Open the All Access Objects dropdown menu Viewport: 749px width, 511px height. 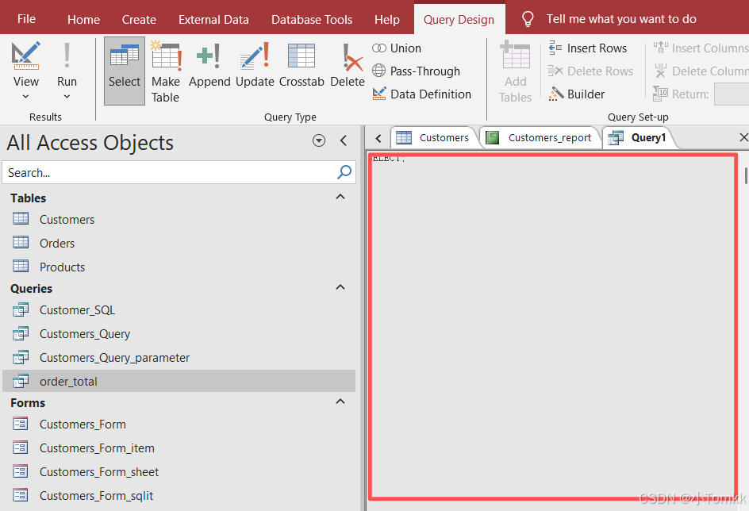point(319,140)
